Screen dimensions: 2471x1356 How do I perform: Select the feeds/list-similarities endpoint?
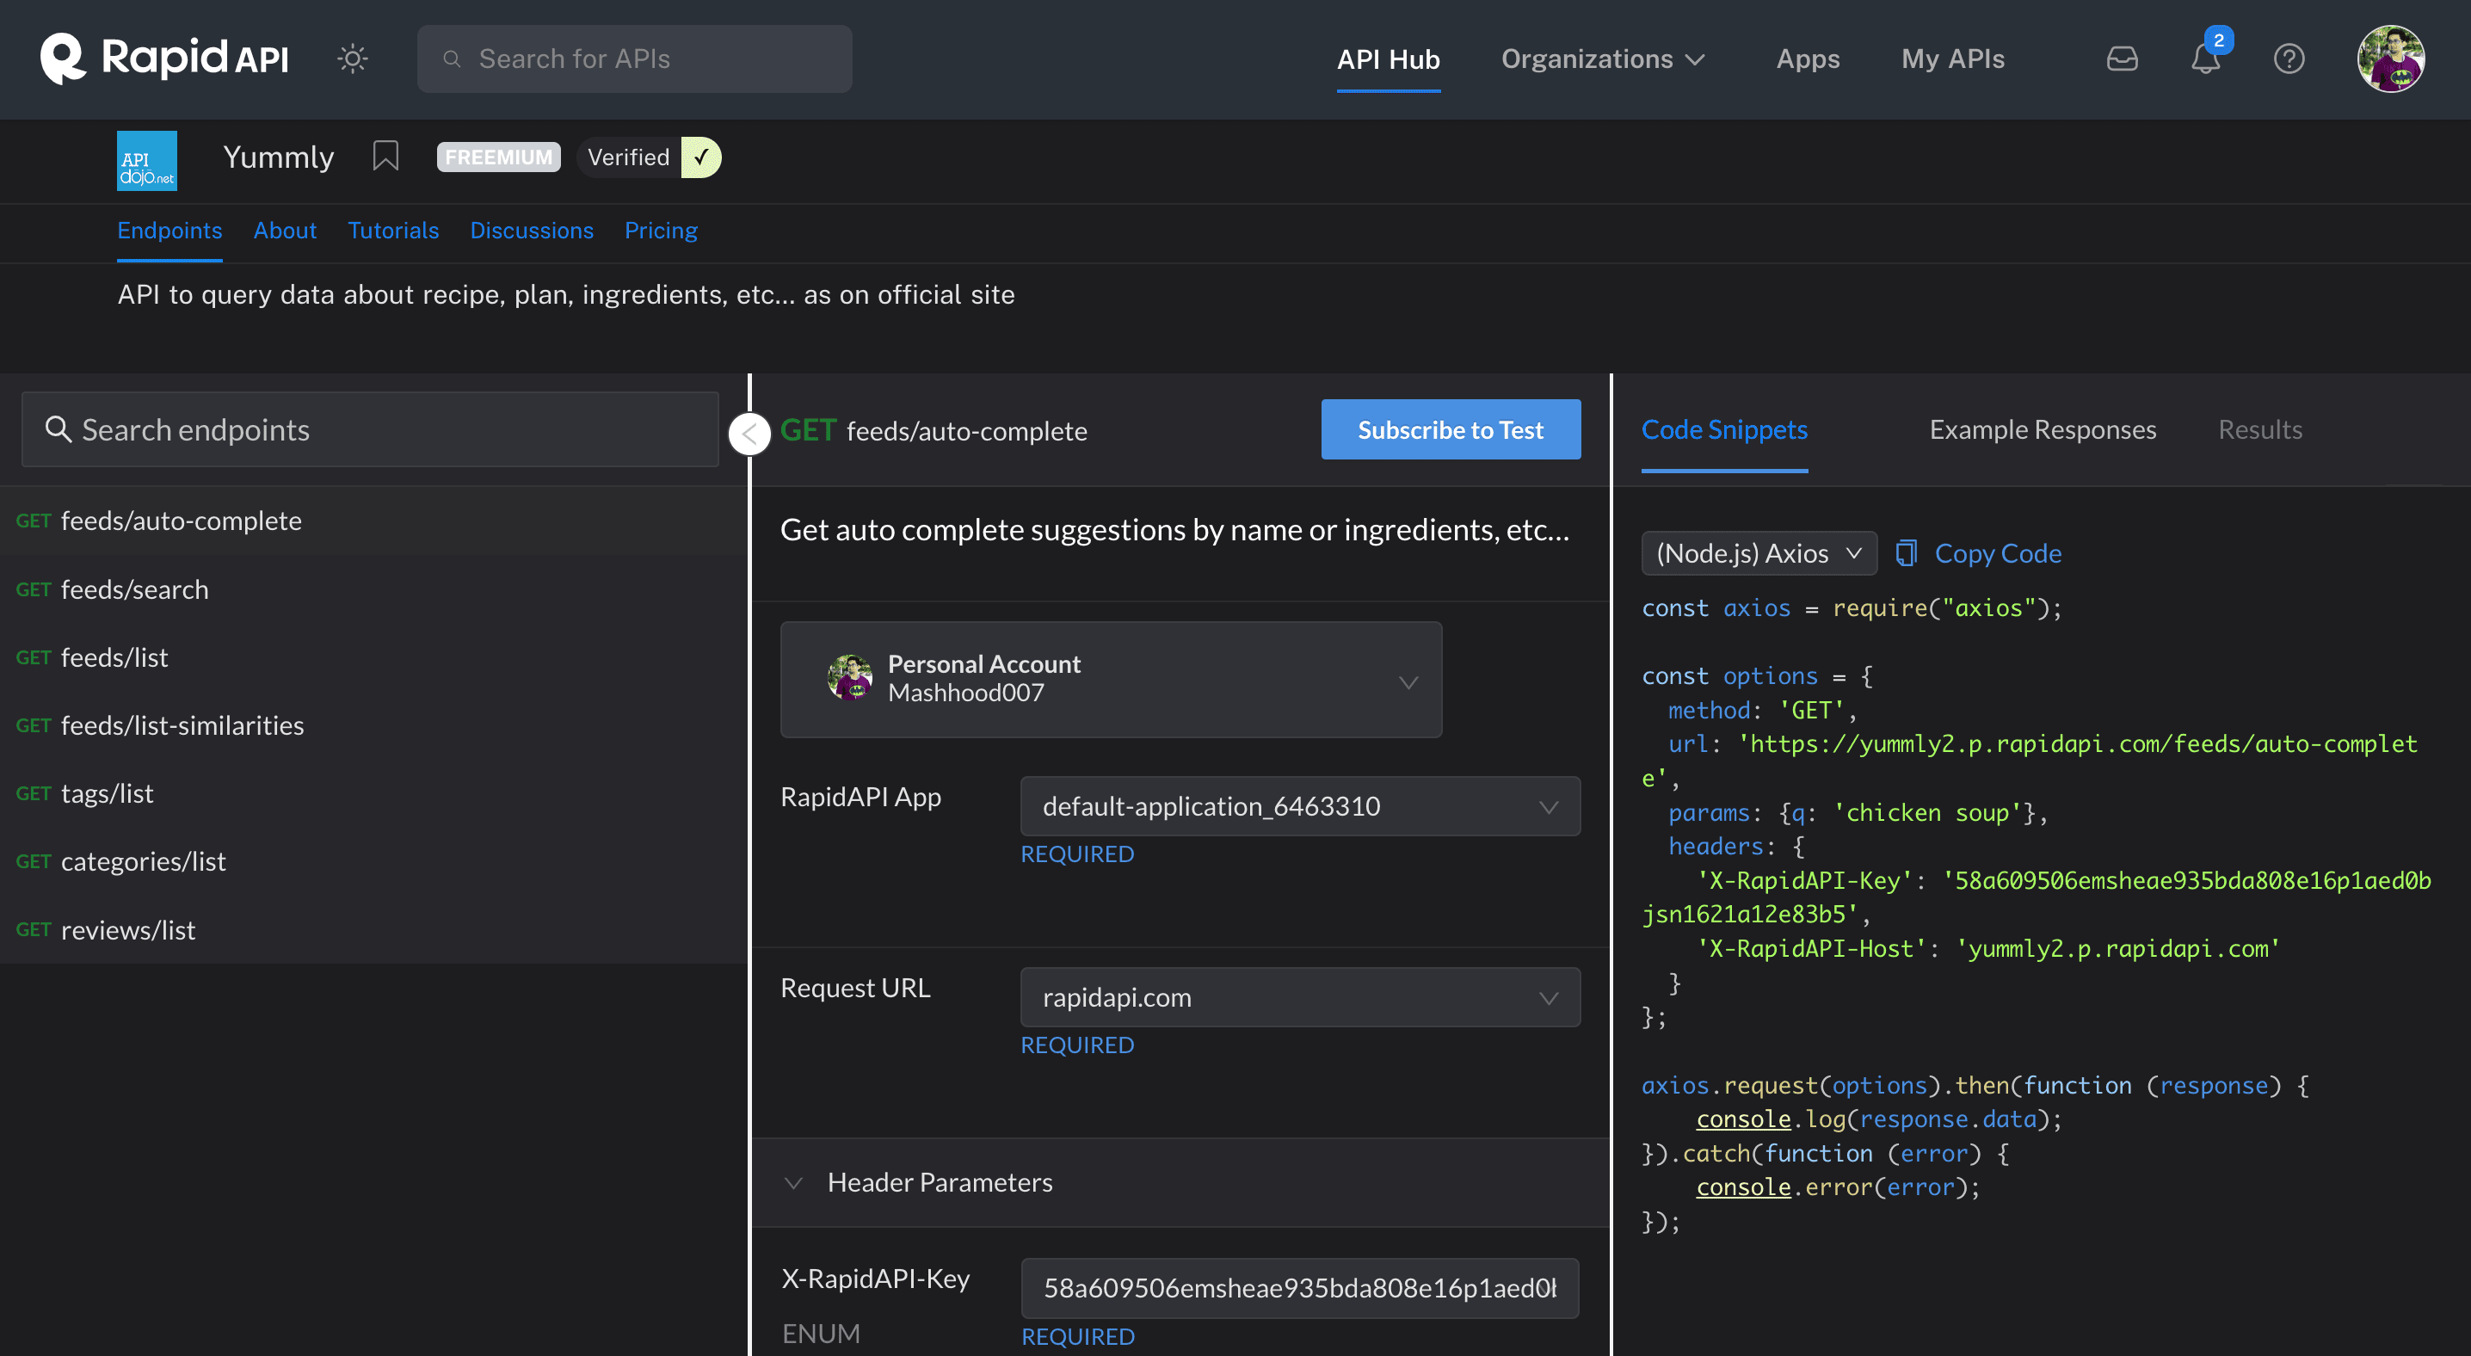[373, 725]
